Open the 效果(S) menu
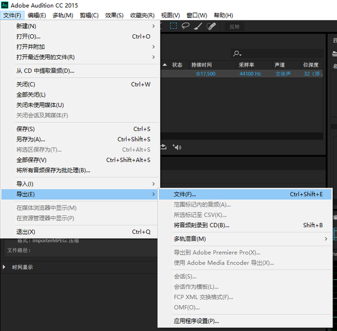 (114, 16)
